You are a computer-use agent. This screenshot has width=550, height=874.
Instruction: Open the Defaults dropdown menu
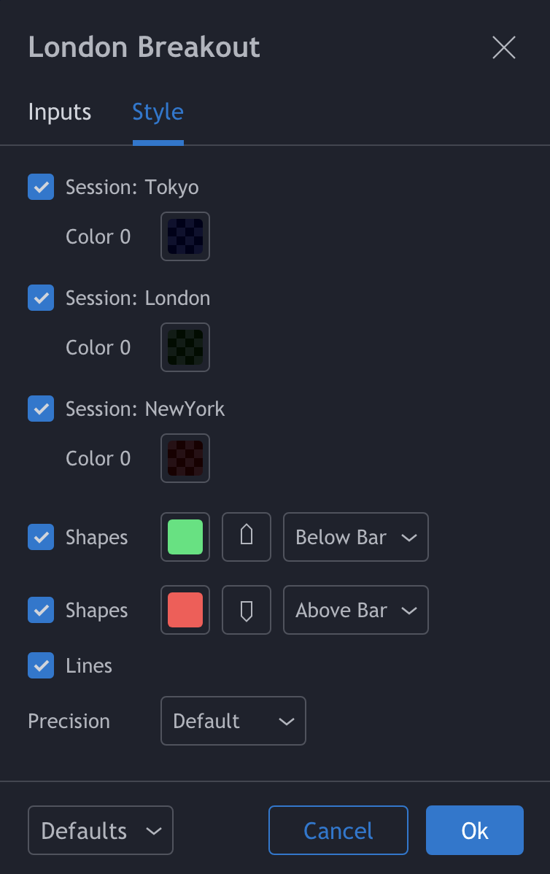(x=101, y=830)
